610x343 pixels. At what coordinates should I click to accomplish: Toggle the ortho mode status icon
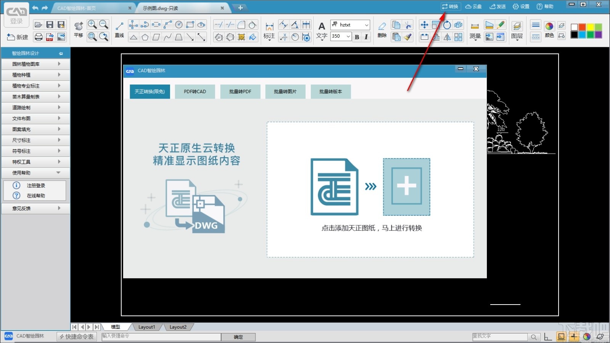(548, 337)
